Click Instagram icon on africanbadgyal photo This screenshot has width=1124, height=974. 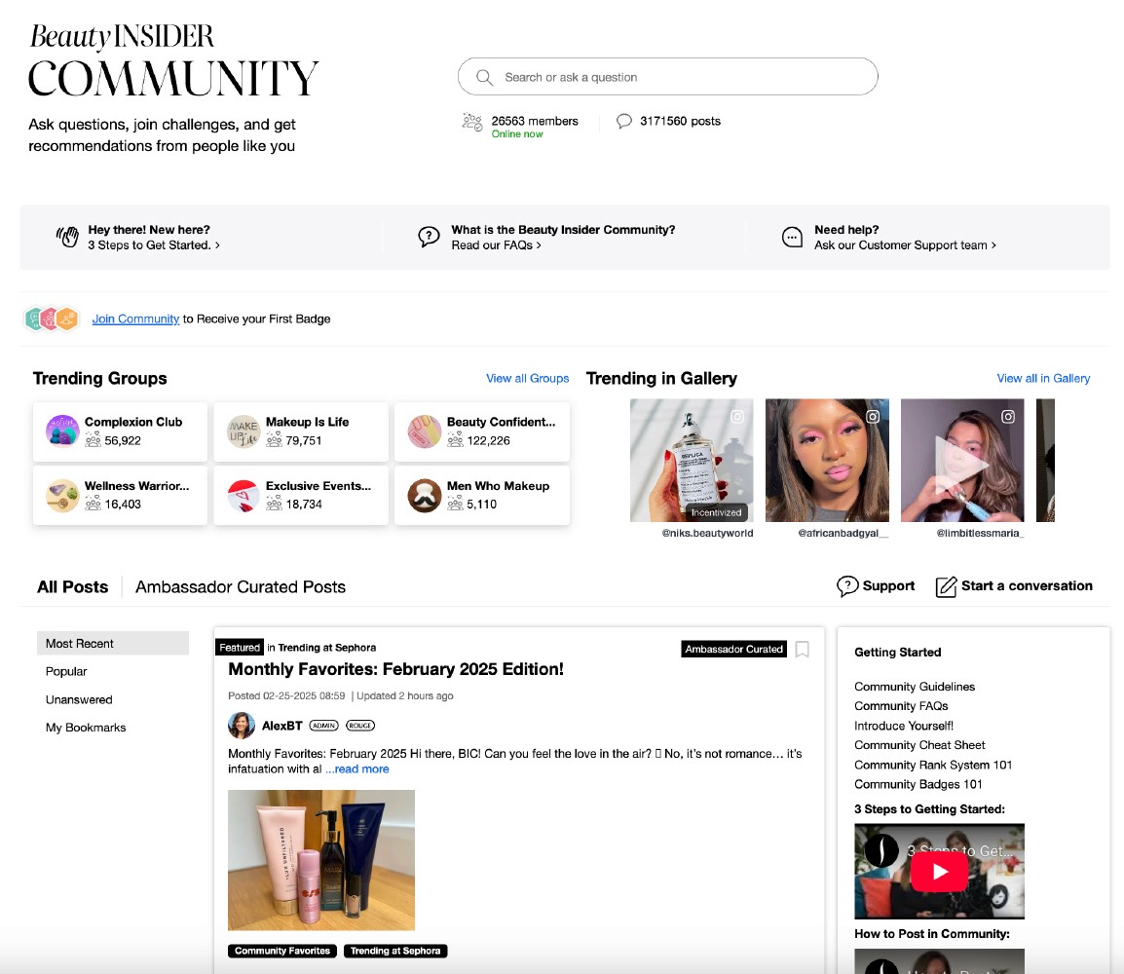pyautogui.click(x=873, y=417)
